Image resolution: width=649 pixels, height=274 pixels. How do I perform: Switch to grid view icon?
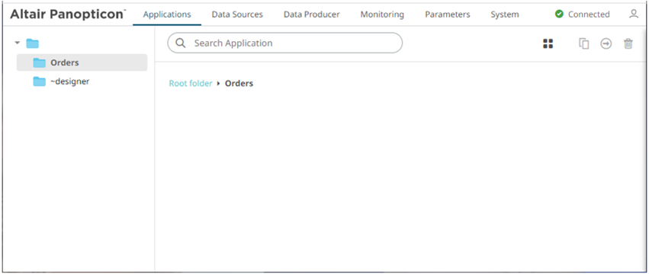pyautogui.click(x=548, y=44)
